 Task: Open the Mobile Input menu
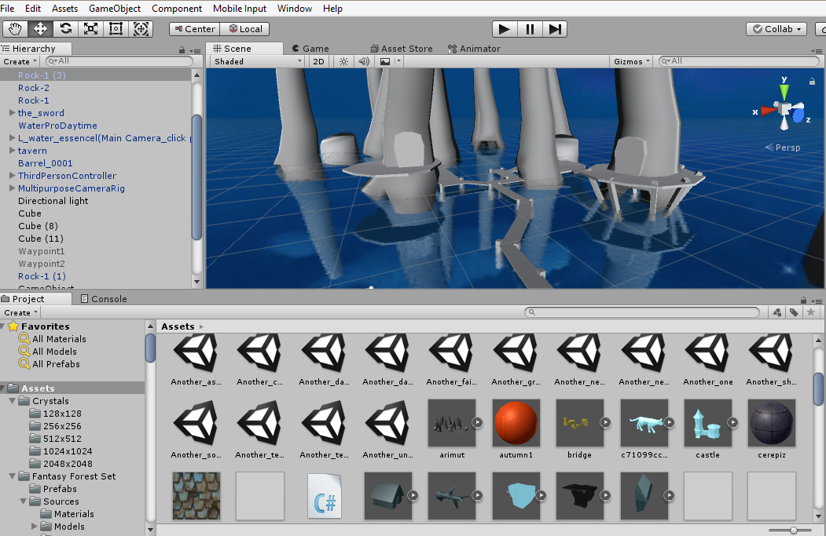(240, 9)
